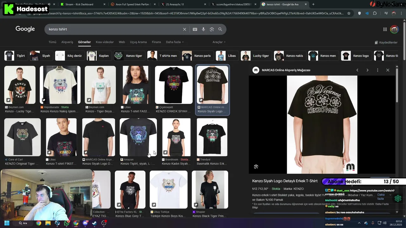Expand the Daha fazla search filters dropdown
The width and height of the screenshot is (406, 228).
coord(175,42)
